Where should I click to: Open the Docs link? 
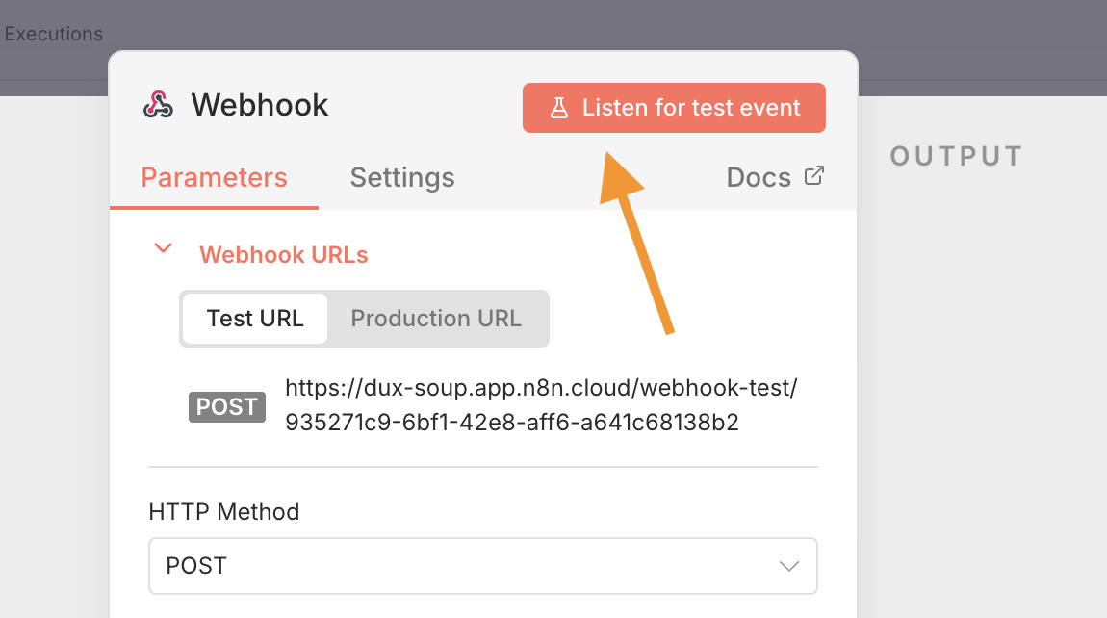point(759,178)
